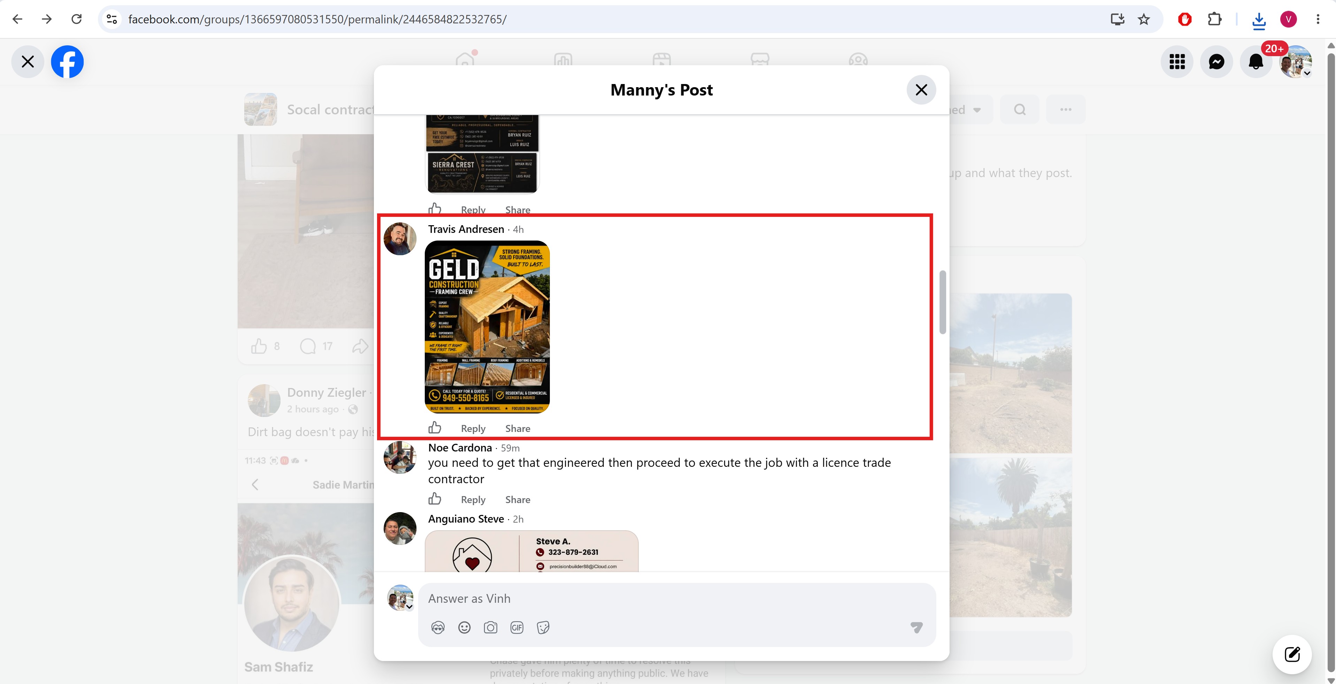Search within the Socal contractors group
1336x684 pixels.
[x=1020, y=109]
